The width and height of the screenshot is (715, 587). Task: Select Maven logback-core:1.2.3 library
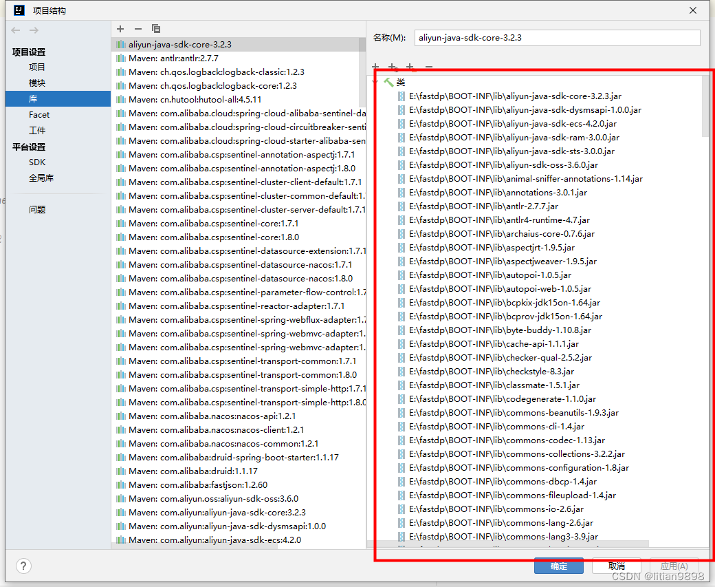point(239,86)
